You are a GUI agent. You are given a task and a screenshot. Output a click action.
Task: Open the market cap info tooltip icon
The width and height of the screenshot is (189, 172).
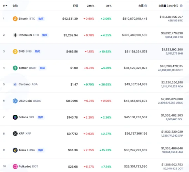tap(146, 6)
